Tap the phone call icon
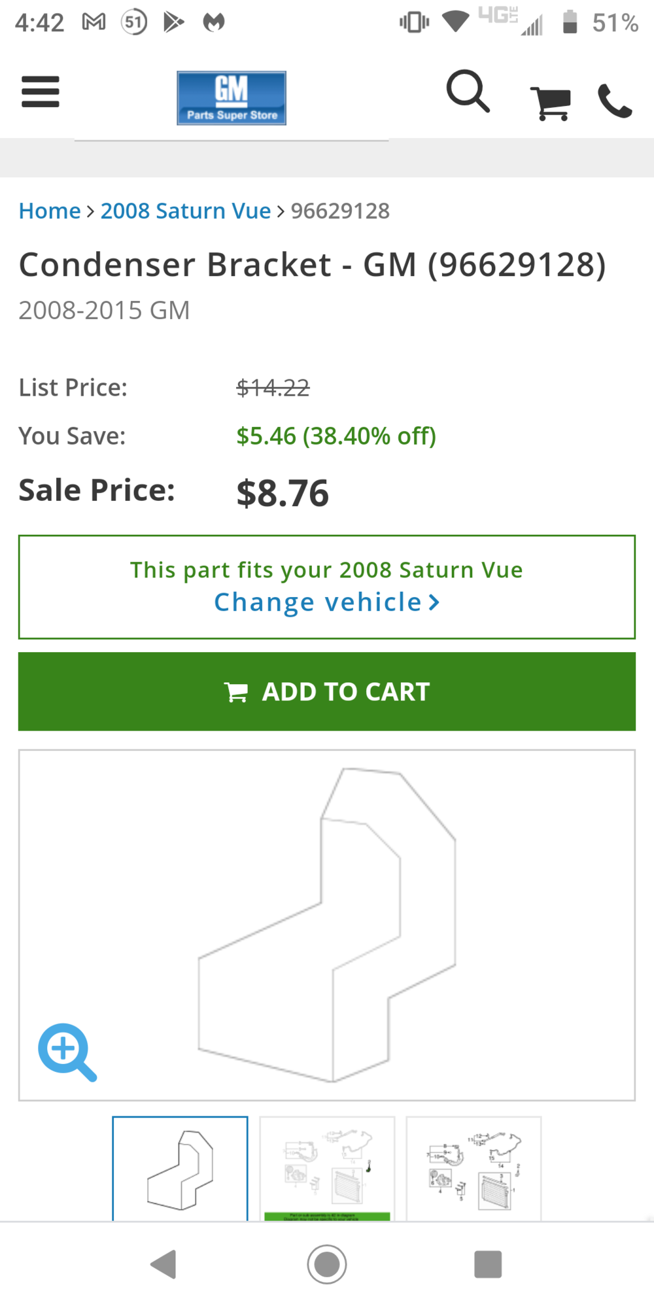 [x=615, y=101]
